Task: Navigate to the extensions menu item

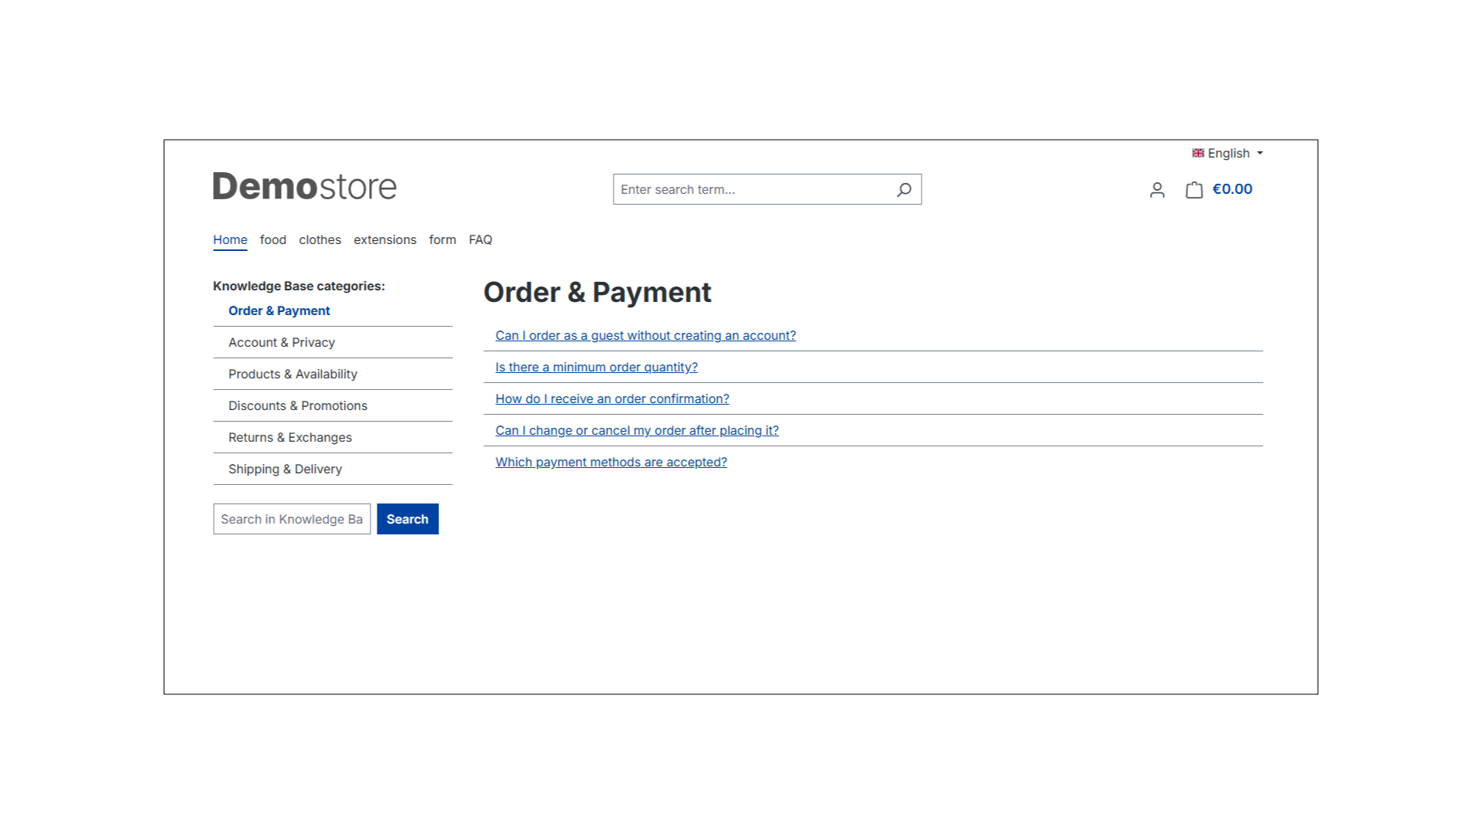Action: tap(384, 240)
